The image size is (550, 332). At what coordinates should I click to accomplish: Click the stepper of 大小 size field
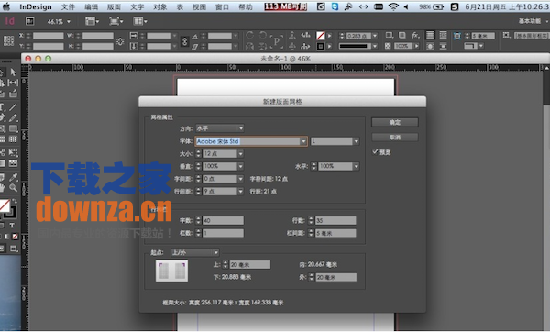199,154
